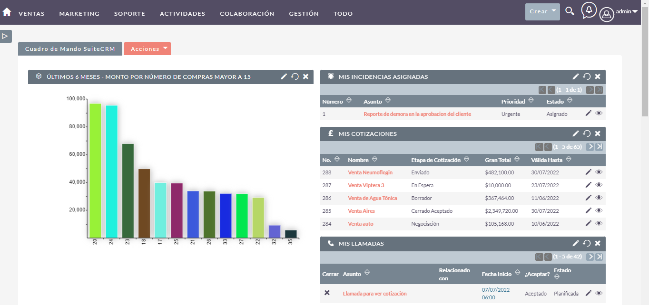649x305 pixels.
Task: Open the Venta de Agua Tónica link
Action: point(372,198)
